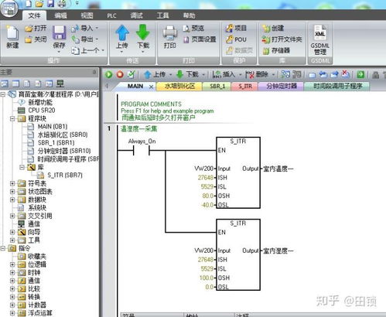The height and width of the screenshot is (317, 386).
Task: Click the Print icon in the ribbon
Action: [169, 33]
